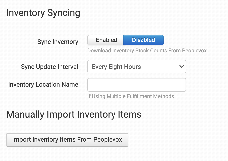Click the chevron arrow on interval dropdown

pyautogui.click(x=182, y=67)
